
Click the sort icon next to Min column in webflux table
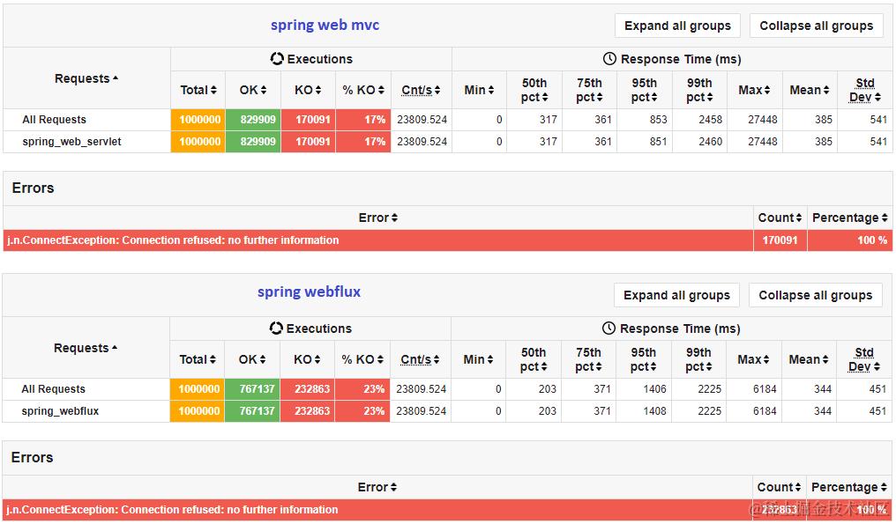tap(490, 359)
